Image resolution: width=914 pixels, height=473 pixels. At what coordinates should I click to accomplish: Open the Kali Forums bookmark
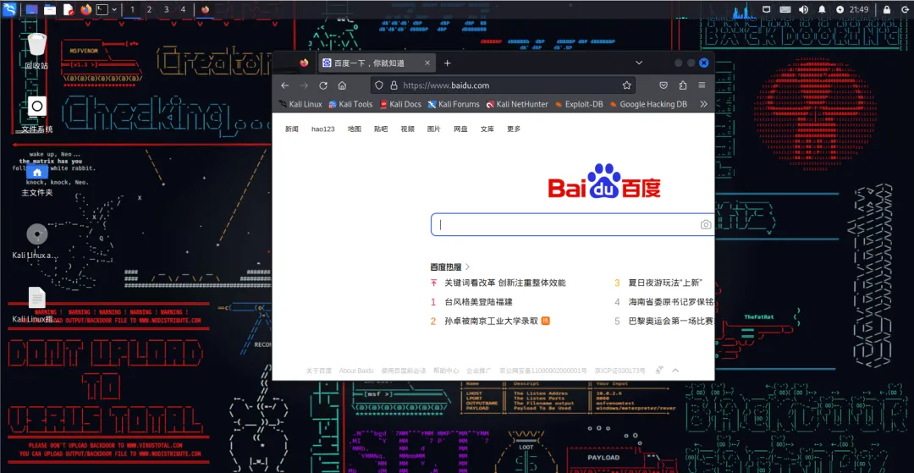pyautogui.click(x=454, y=104)
